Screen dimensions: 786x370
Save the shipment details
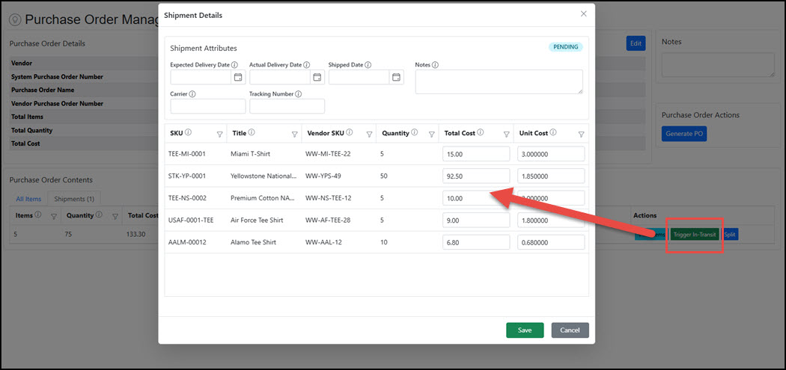point(525,330)
